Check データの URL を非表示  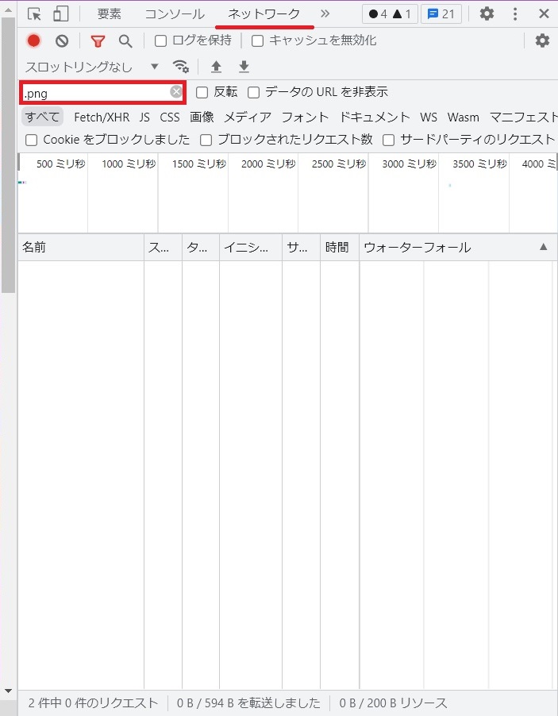[x=253, y=93]
